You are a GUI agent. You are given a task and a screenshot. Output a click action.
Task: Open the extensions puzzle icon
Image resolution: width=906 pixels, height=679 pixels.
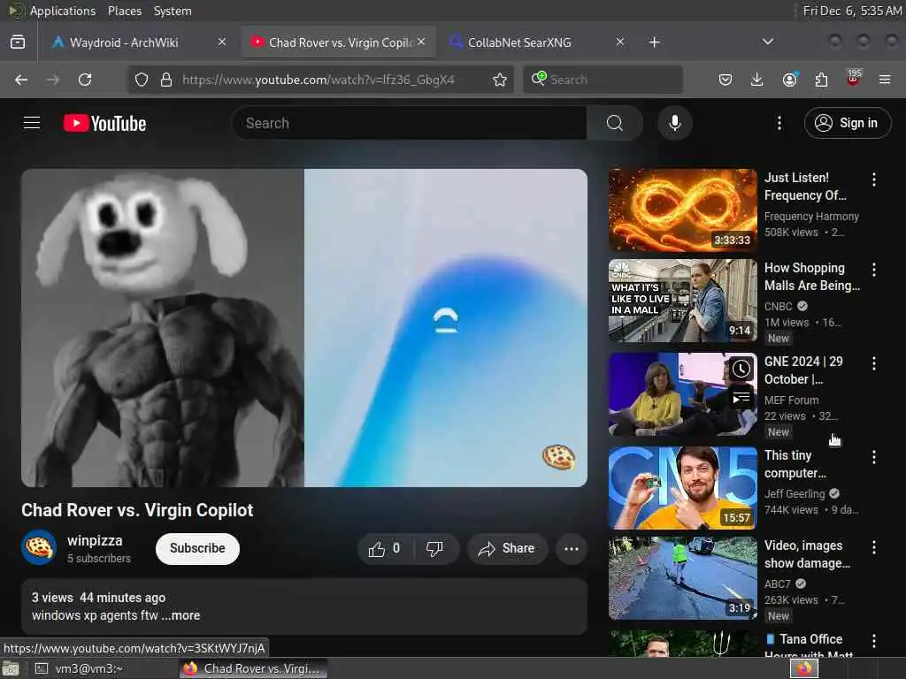(821, 80)
